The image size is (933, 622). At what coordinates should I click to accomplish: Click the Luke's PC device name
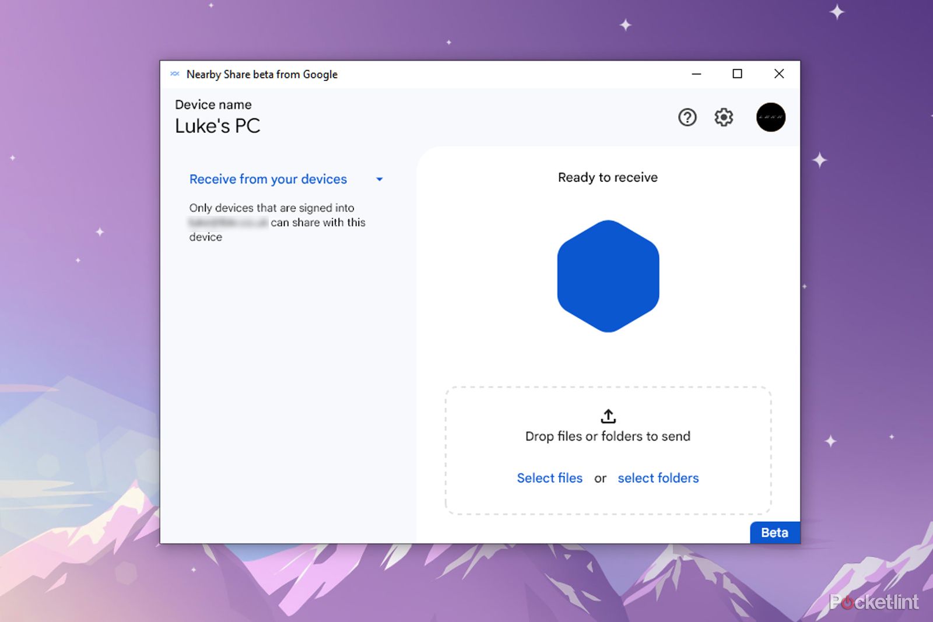click(218, 126)
